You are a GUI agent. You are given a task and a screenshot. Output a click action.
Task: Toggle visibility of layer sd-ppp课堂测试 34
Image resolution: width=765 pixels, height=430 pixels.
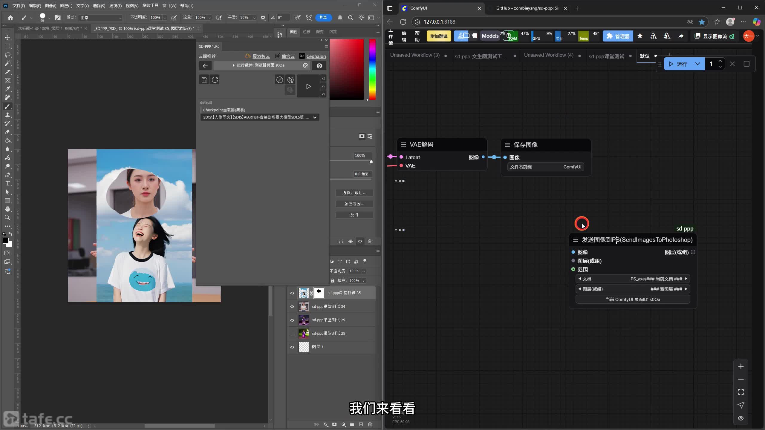[292, 306]
